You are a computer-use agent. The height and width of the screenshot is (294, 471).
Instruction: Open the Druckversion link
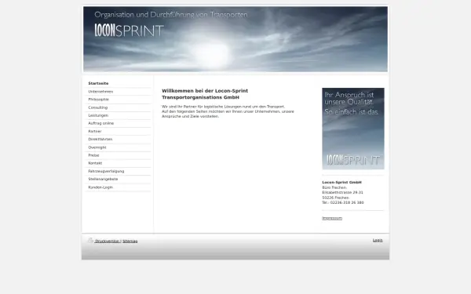108,241
